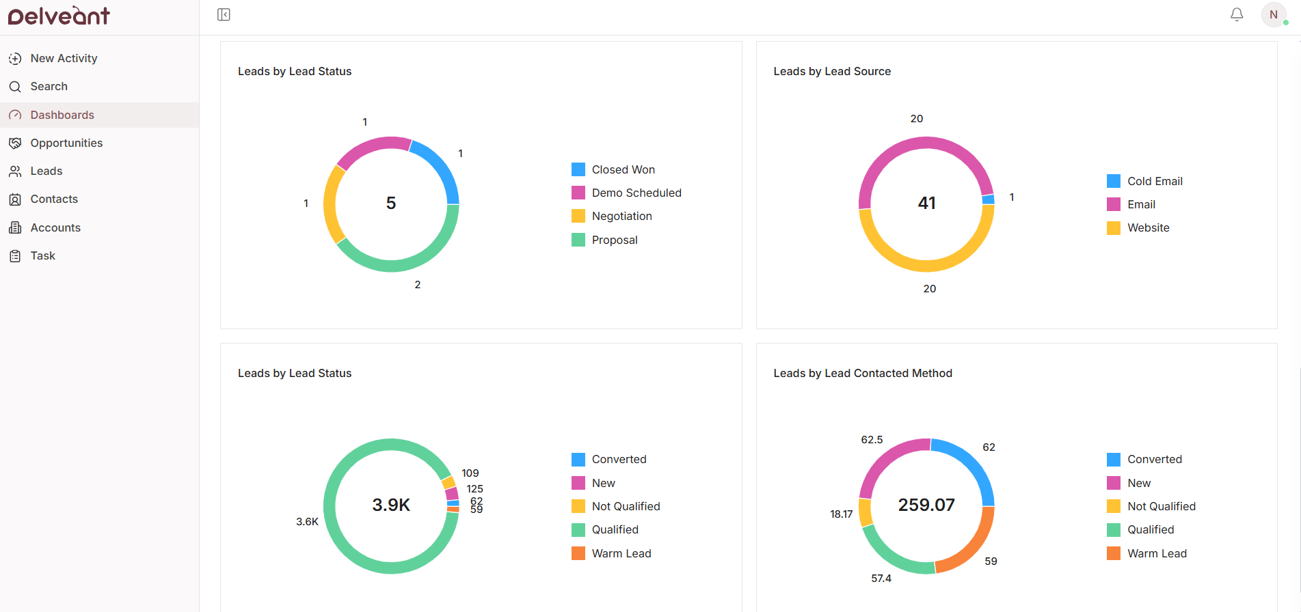Toggle Closed Won legend entry
Screen dimensions: 1301x612
tap(623, 169)
